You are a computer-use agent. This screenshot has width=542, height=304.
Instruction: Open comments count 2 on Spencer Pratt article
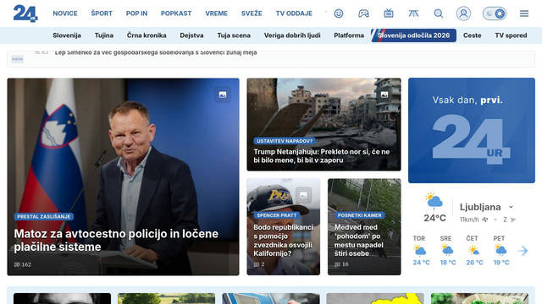[259, 264]
